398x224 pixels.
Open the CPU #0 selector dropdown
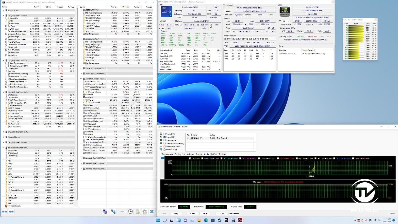pyautogui.click(x=166, y=21)
